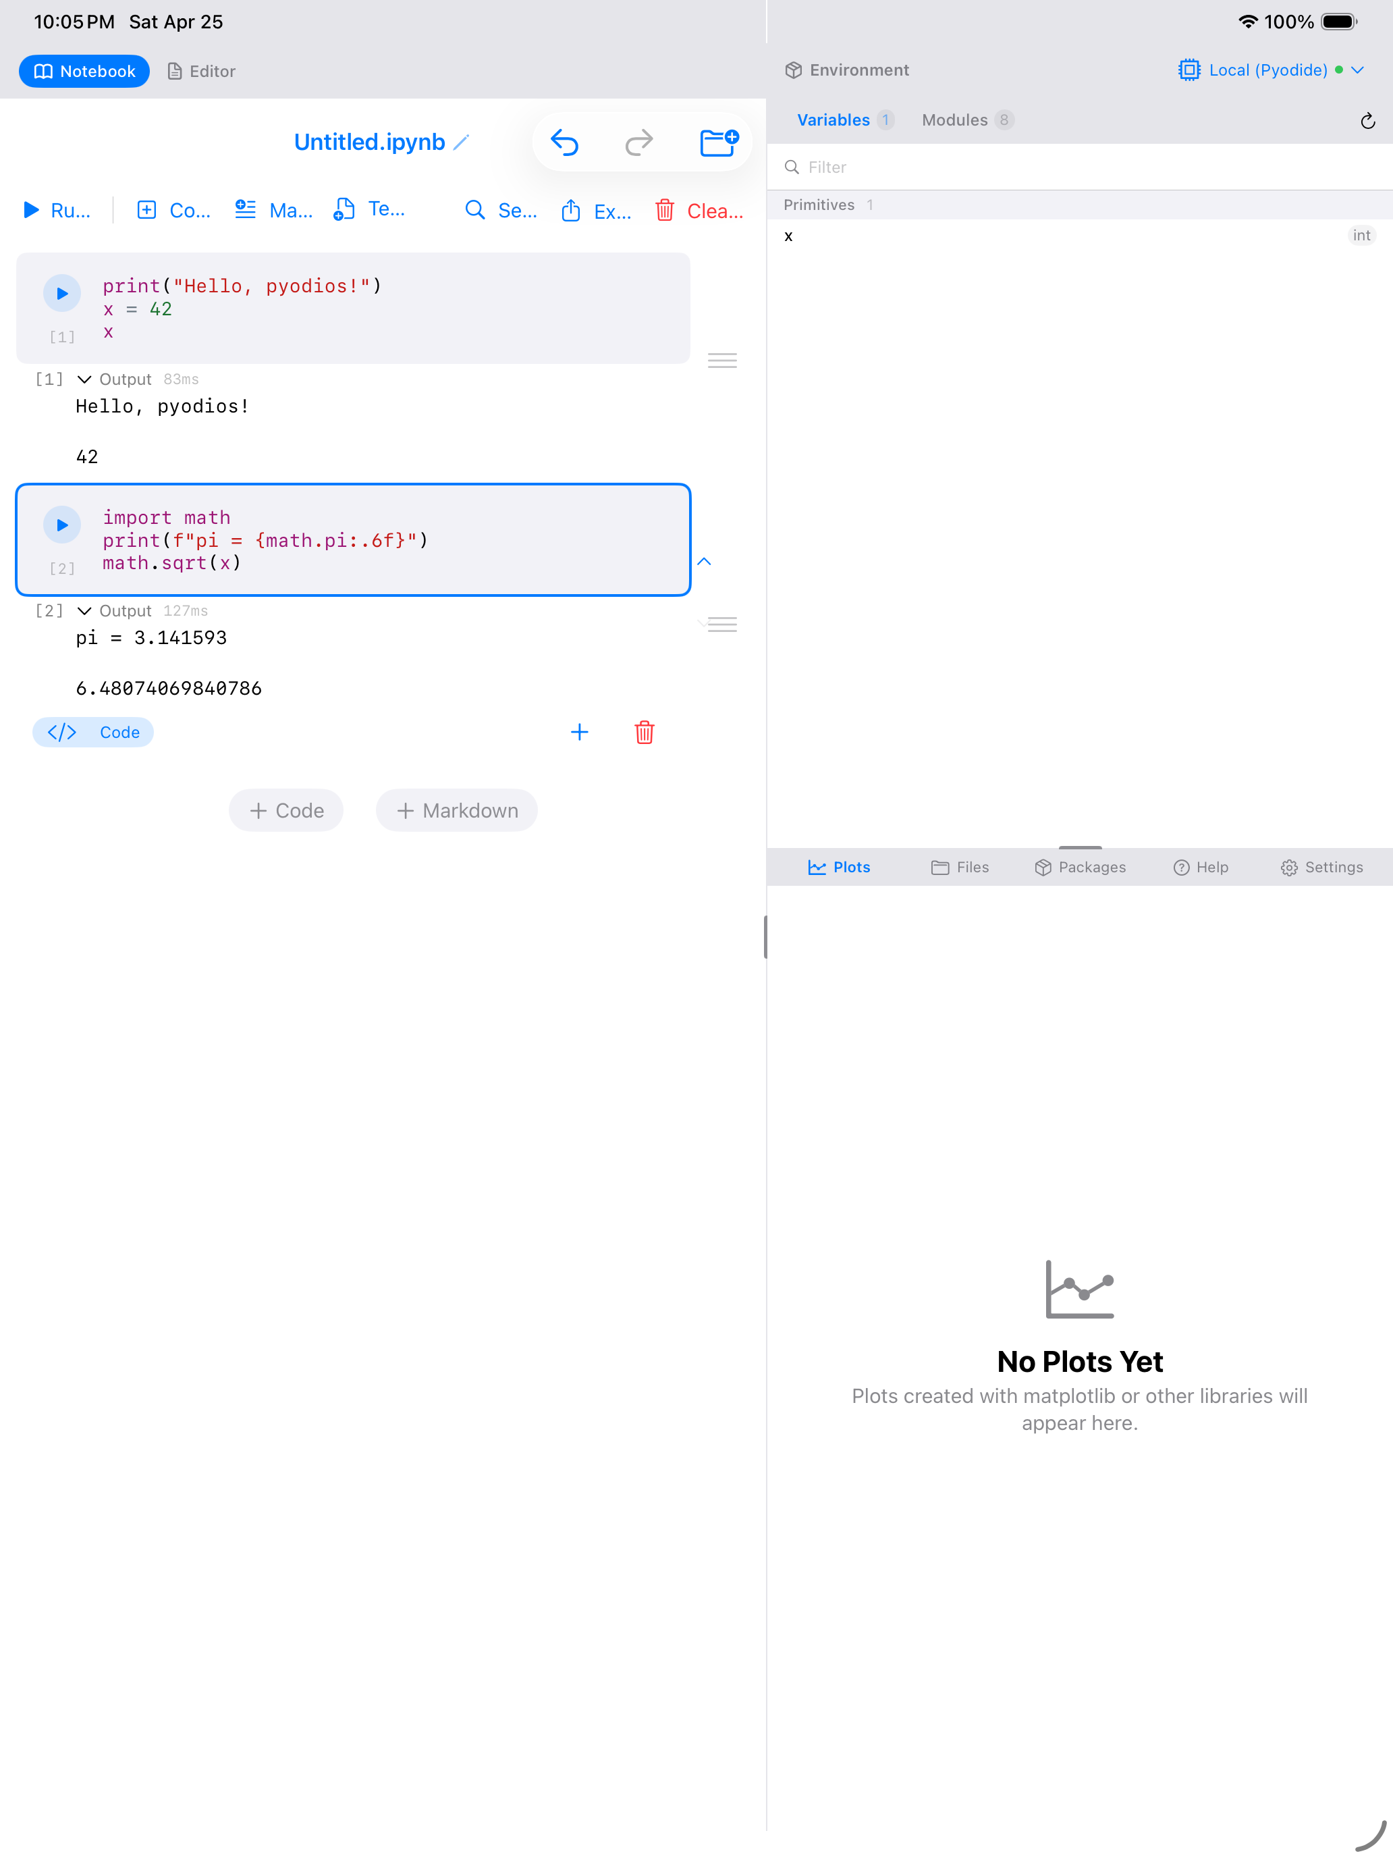The height and width of the screenshot is (1858, 1393).
Task: Undo the last notebook change
Action: tap(565, 142)
